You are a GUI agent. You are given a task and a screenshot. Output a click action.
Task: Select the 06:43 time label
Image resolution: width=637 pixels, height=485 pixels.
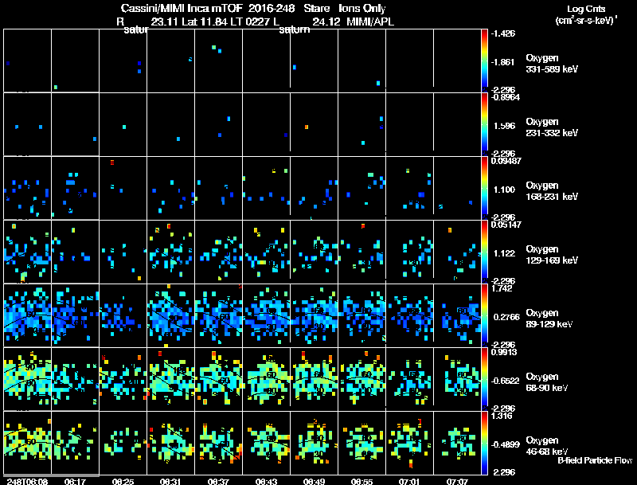266,481
